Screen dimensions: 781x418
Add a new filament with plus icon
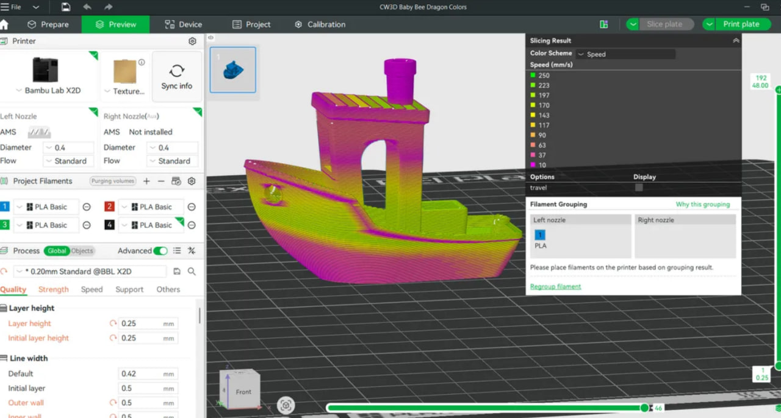(146, 182)
